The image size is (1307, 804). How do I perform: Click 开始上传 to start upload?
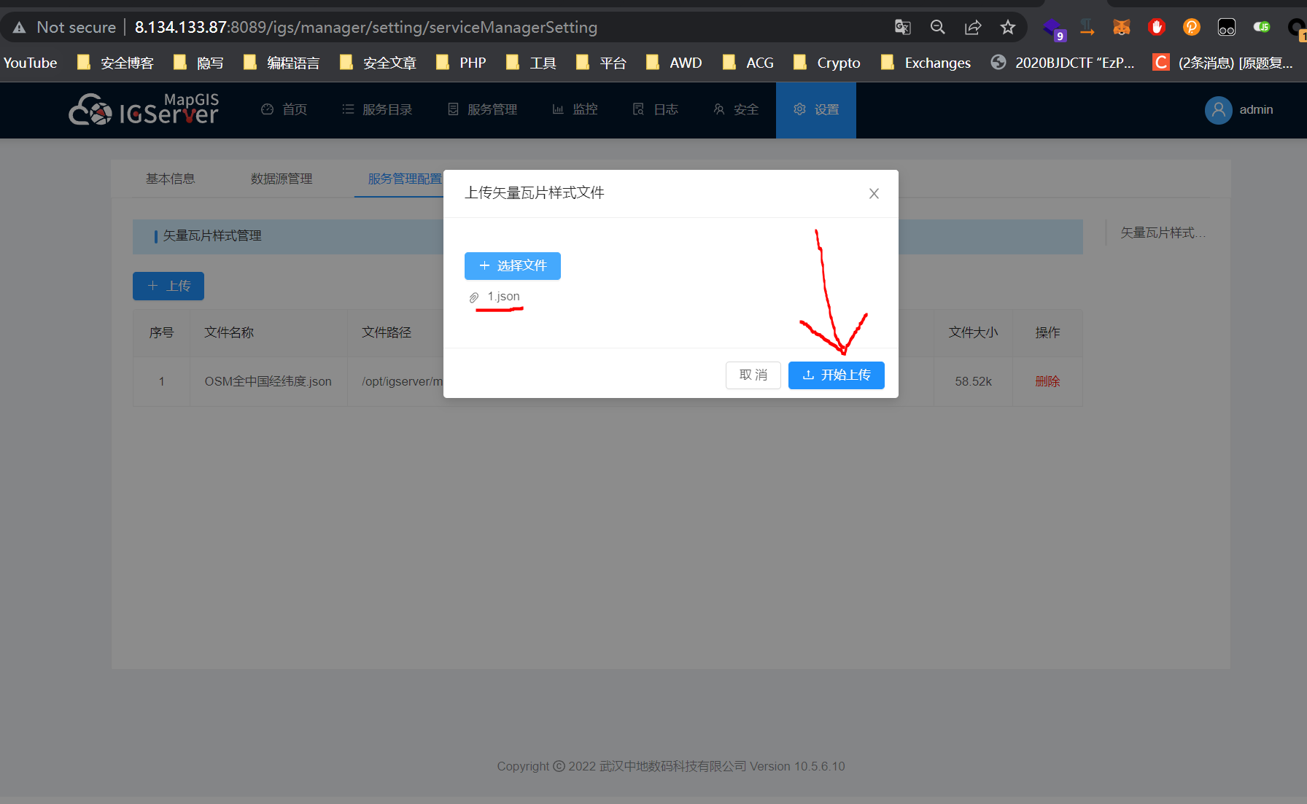click(837, 375)
